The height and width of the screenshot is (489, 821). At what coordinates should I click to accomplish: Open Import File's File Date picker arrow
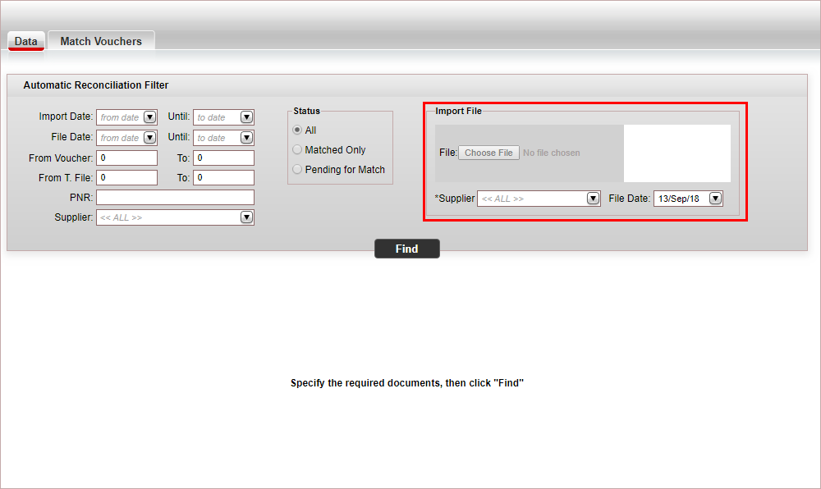pyautogui.click(x=715, y=199)
